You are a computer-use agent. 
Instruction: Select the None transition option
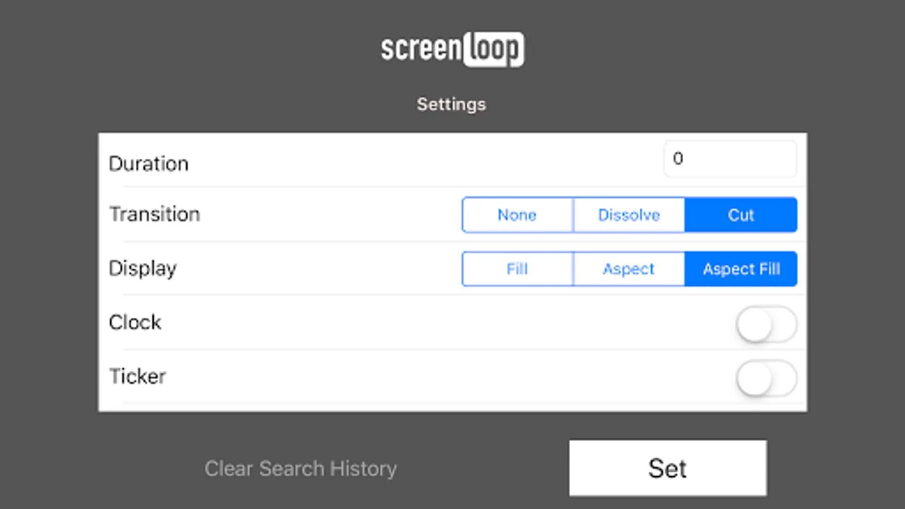tap(517, 215)
